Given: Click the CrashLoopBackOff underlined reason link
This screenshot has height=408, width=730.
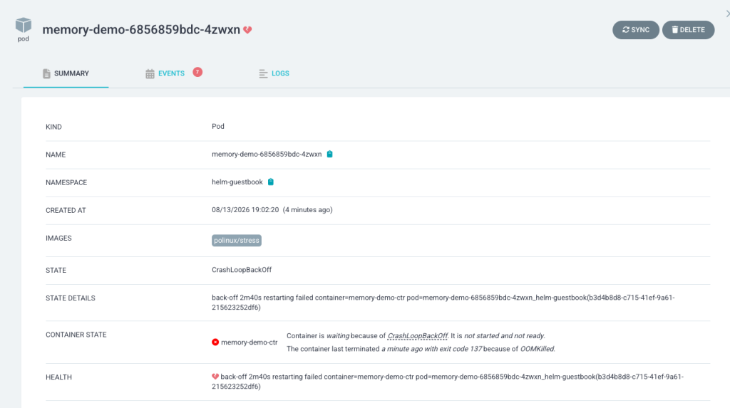Looking at the screenshot, I should pyautogui.click(x=417, y=336).
